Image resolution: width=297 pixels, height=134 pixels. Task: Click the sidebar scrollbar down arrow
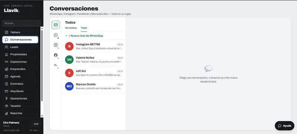(x=42, y=116)
